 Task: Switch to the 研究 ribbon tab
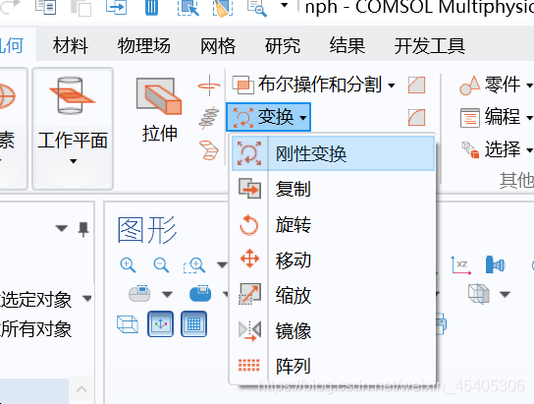click(x=283, y=45)
